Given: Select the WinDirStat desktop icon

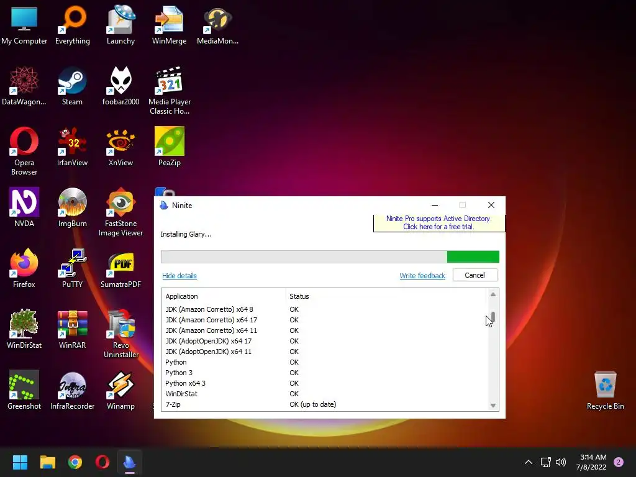Looking at the screenshot, I should click(24, 329).
